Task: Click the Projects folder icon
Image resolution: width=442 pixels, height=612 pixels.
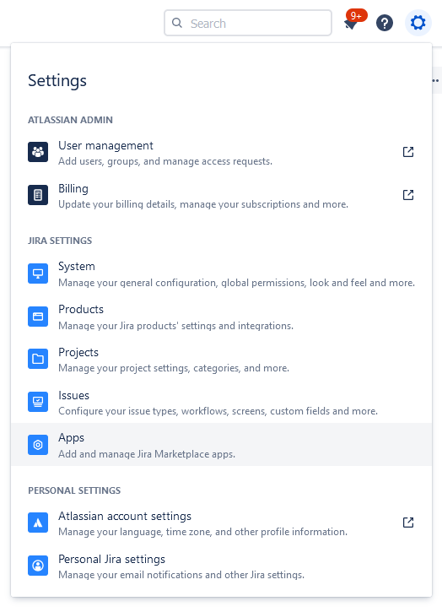Action: point(38,359)
